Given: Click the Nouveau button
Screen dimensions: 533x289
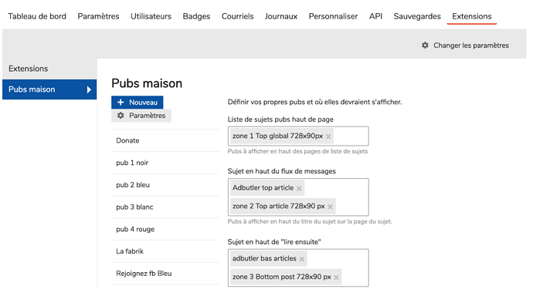Looking at the screenshot, I should click(137, 102).
